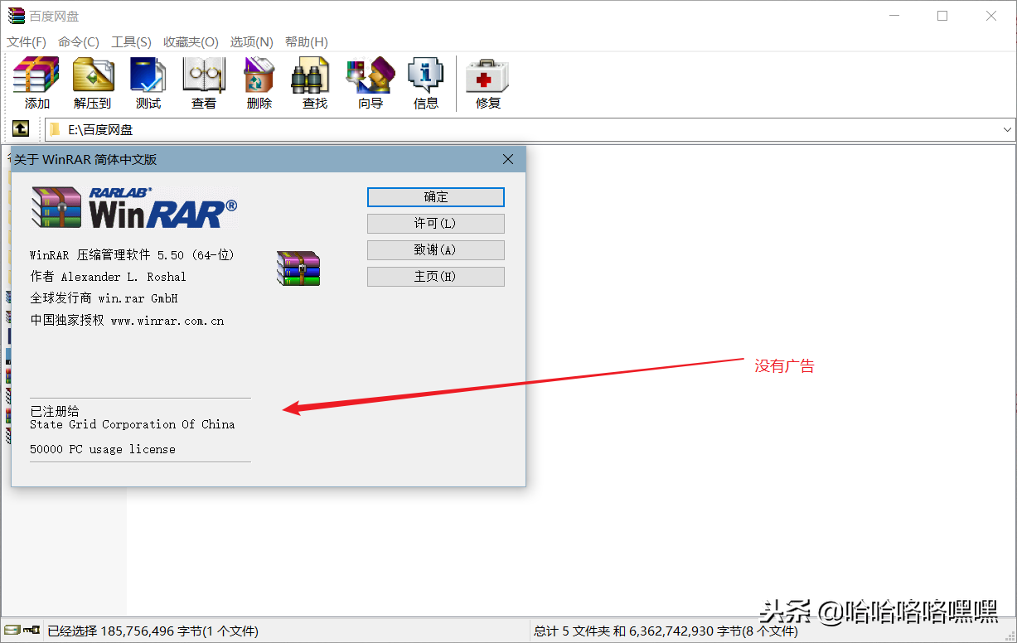Click the 50000 PC usage license text
The height and width of the screenshot is (643, 1017).
click(x=103, y=449)
